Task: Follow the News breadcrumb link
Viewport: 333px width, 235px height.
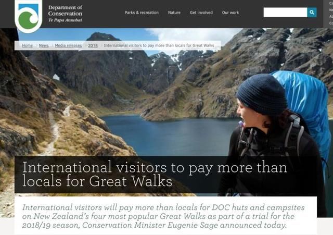Action: pyautogui.click(x=44, y=45)
